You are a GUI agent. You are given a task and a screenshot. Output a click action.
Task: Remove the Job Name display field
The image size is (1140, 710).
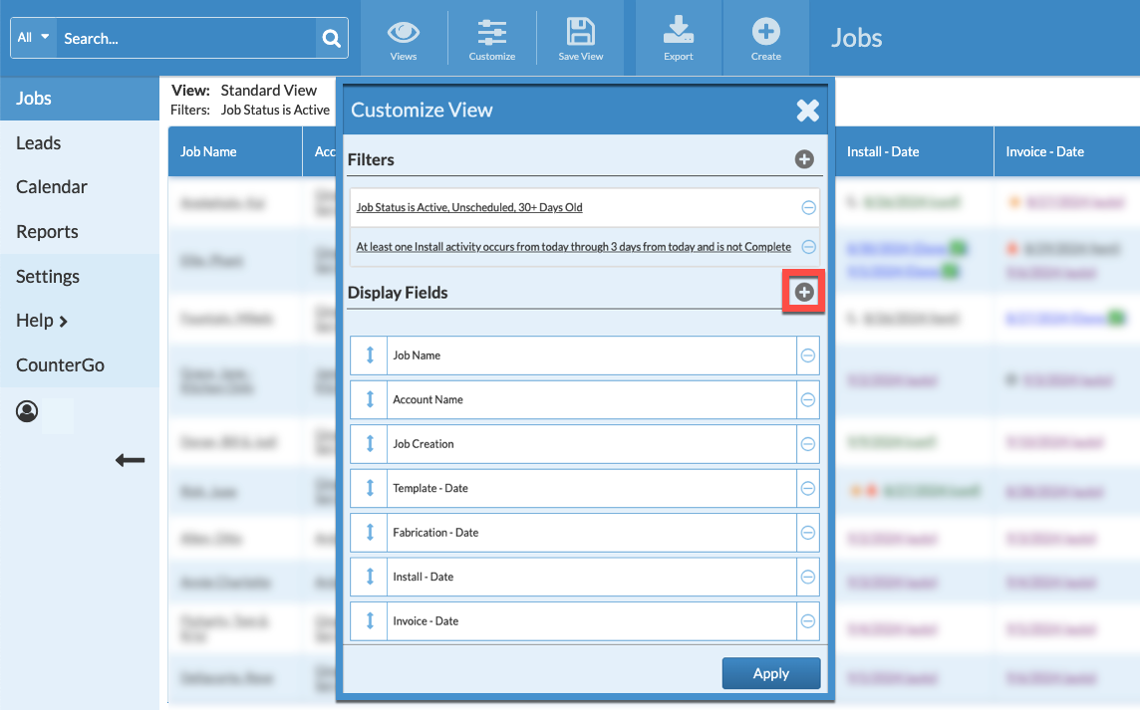[808, 355]
